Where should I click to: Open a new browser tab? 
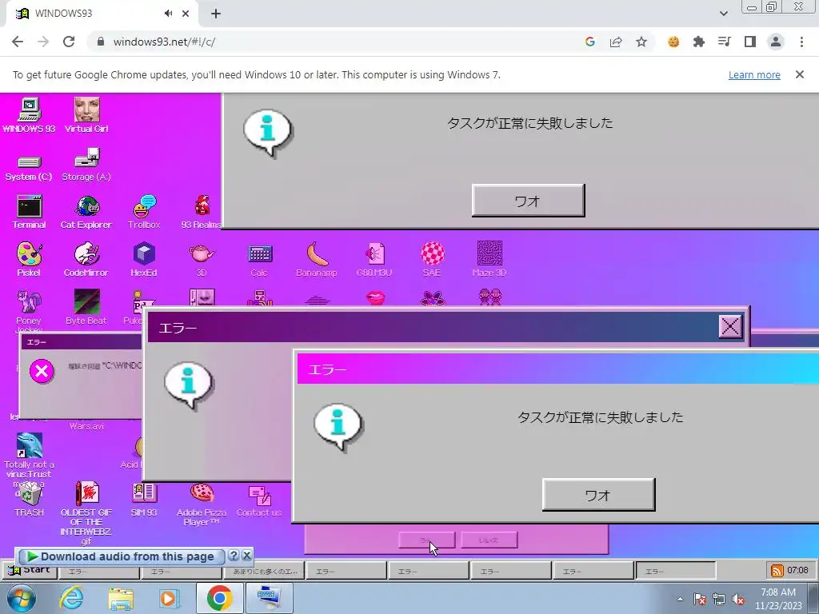(x=216, y=14)
